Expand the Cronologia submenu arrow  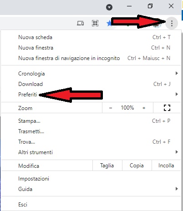tap(177, 73)
